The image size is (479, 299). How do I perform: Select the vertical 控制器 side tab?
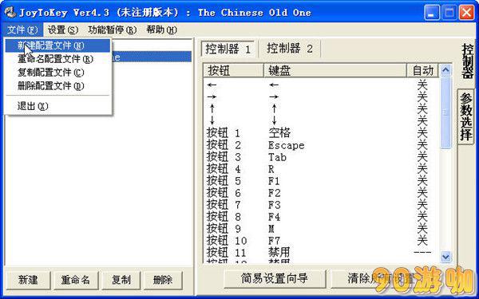coord(467,61)
